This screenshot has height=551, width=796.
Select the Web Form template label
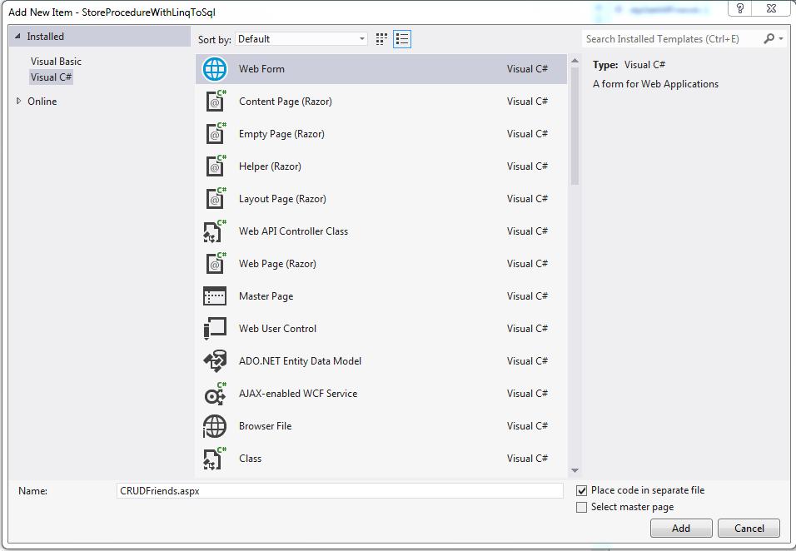(x=261, y=69)
